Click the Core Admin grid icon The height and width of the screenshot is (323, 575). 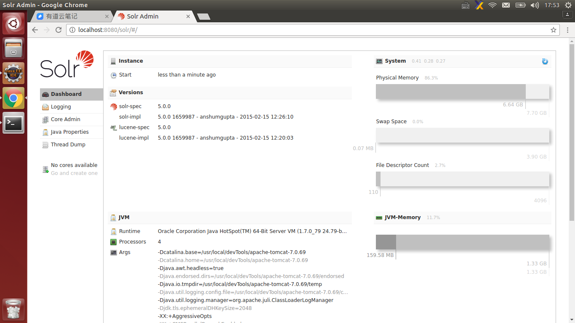click(45, 119)
